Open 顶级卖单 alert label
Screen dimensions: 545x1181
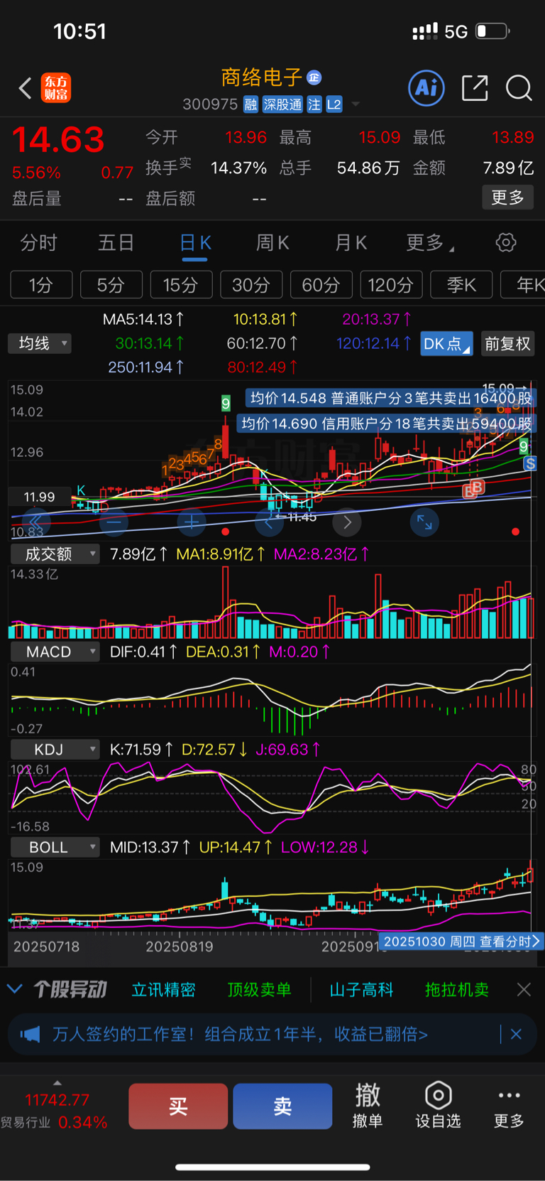pyautogui.click(x=259, y=990)
